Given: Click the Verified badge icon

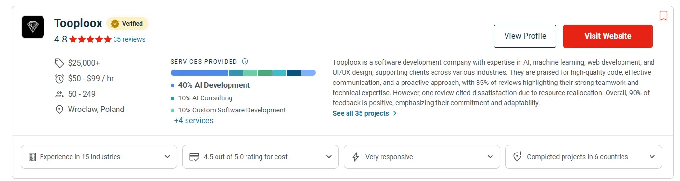Looking at the screenshot, I should (115, 23).
